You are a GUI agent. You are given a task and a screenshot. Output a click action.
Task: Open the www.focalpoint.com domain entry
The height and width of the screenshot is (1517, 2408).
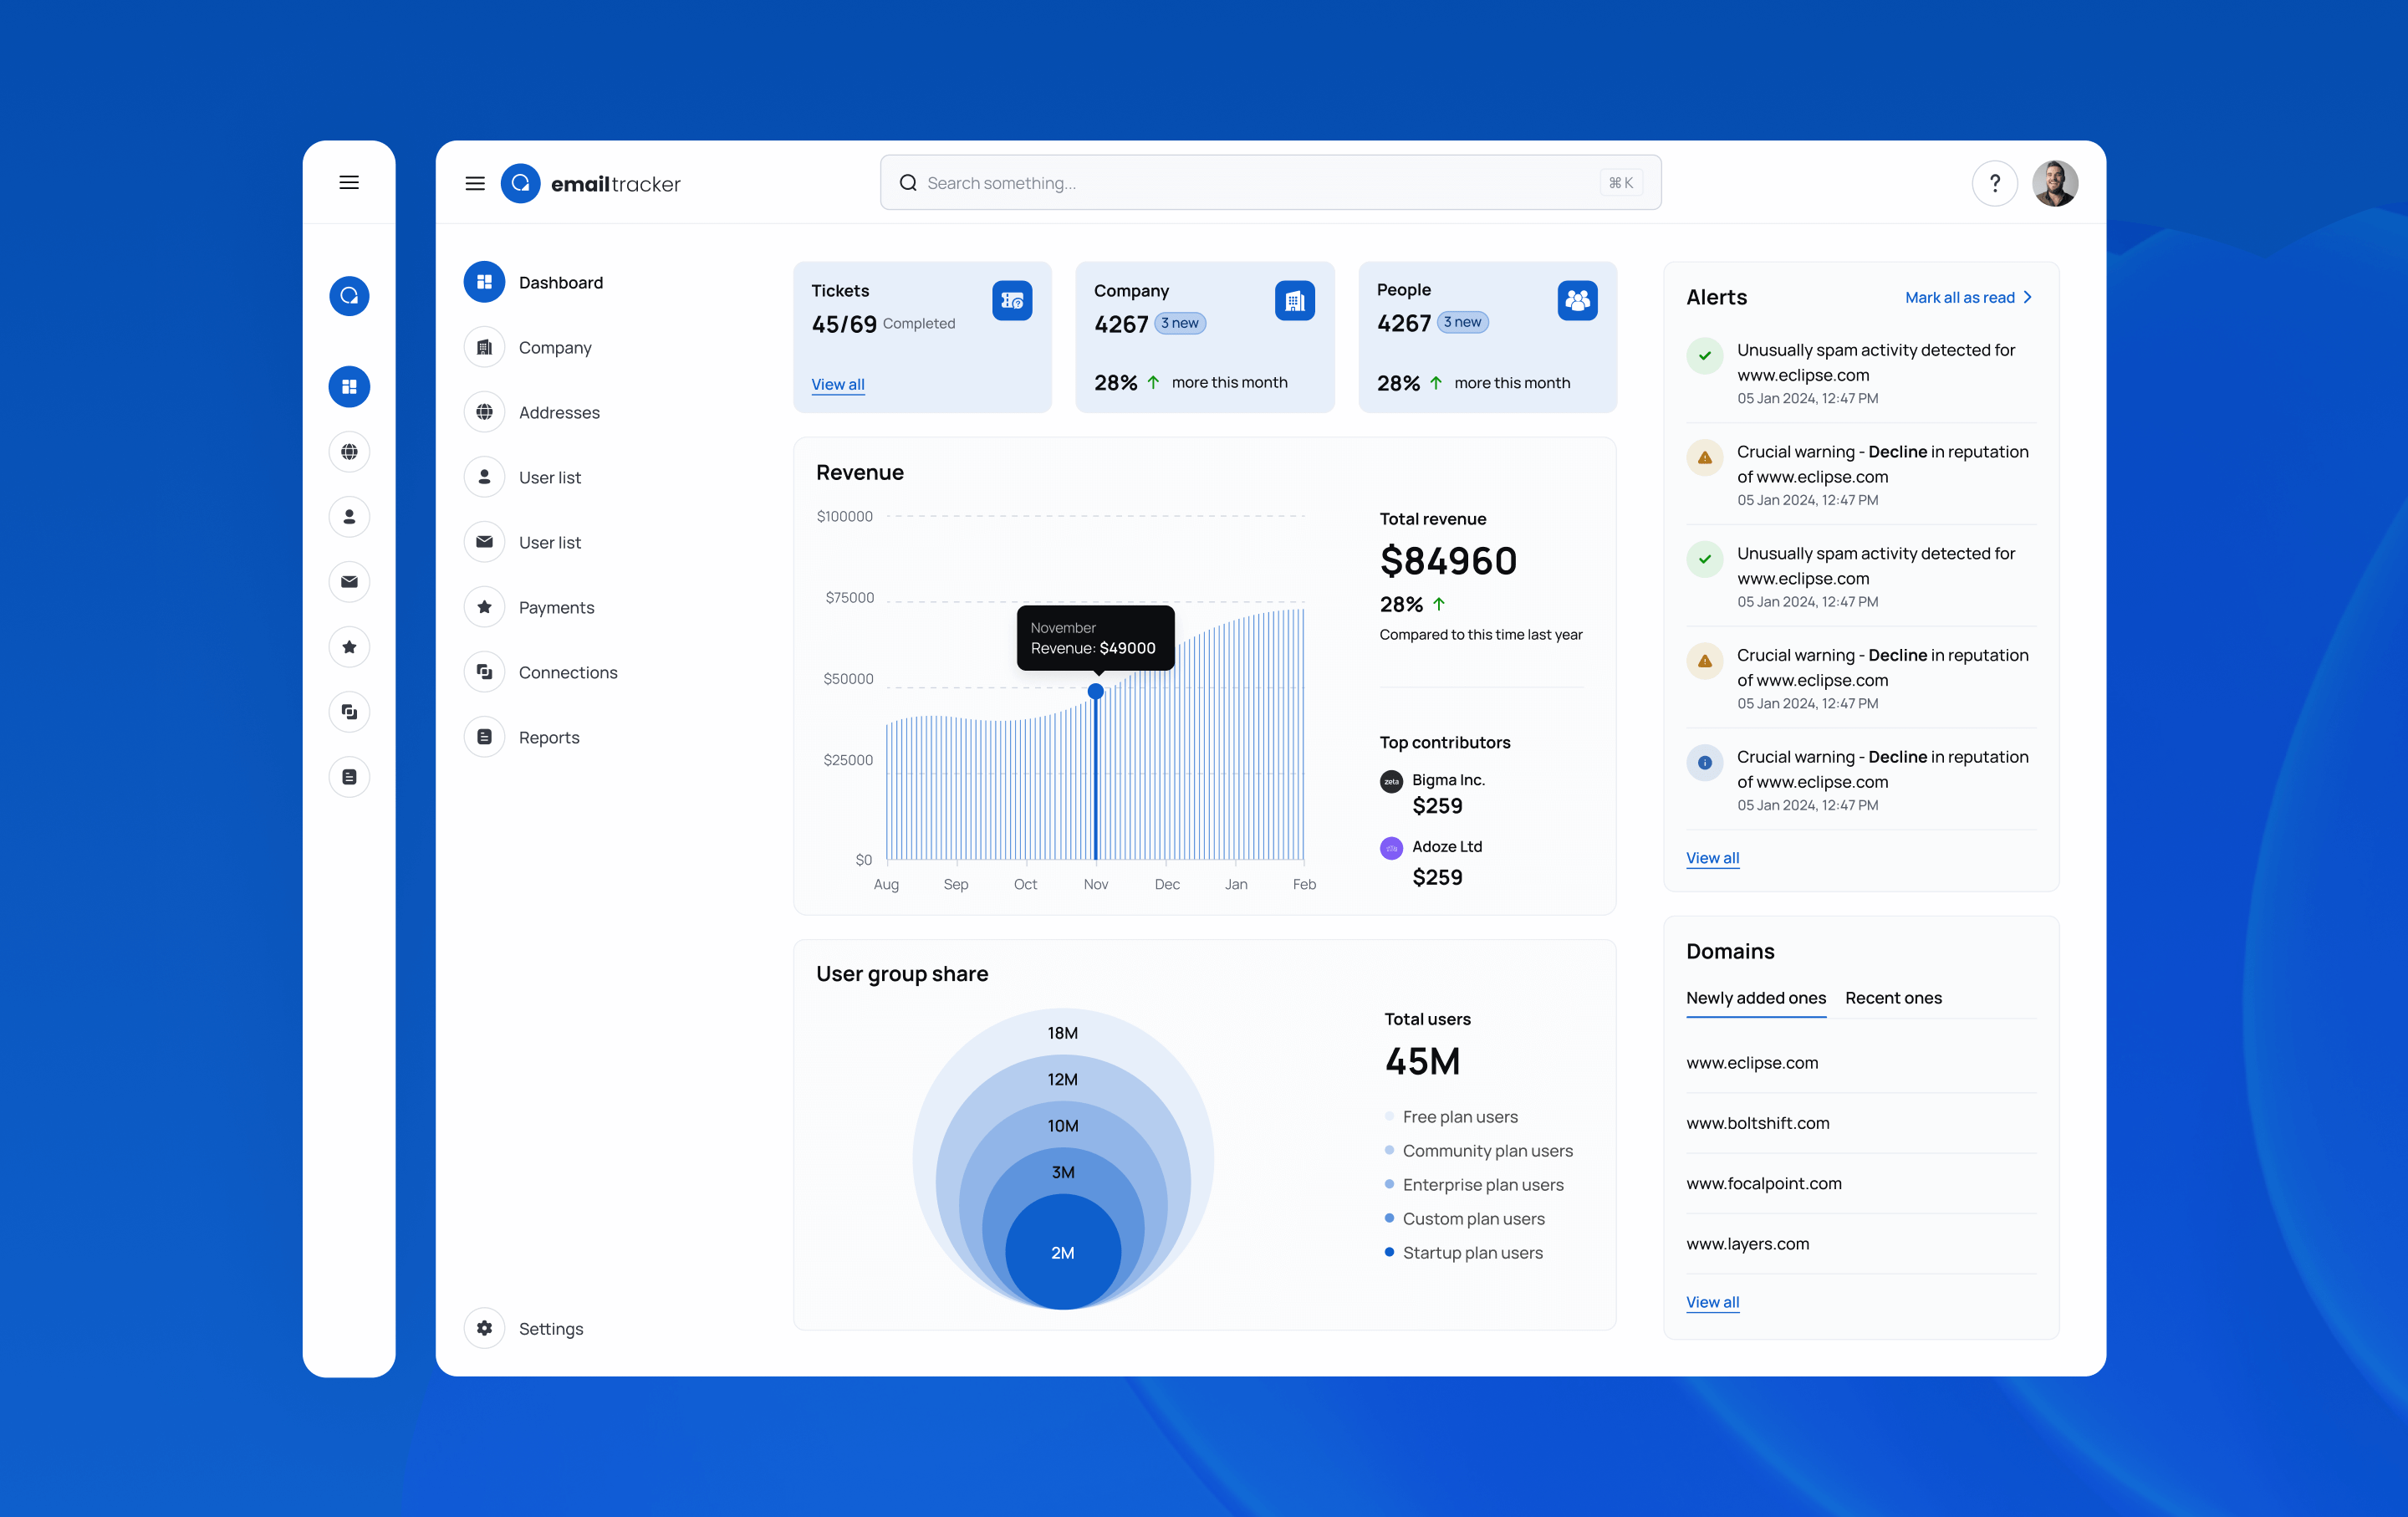pyautogui.click(x=1763, y=1183)
